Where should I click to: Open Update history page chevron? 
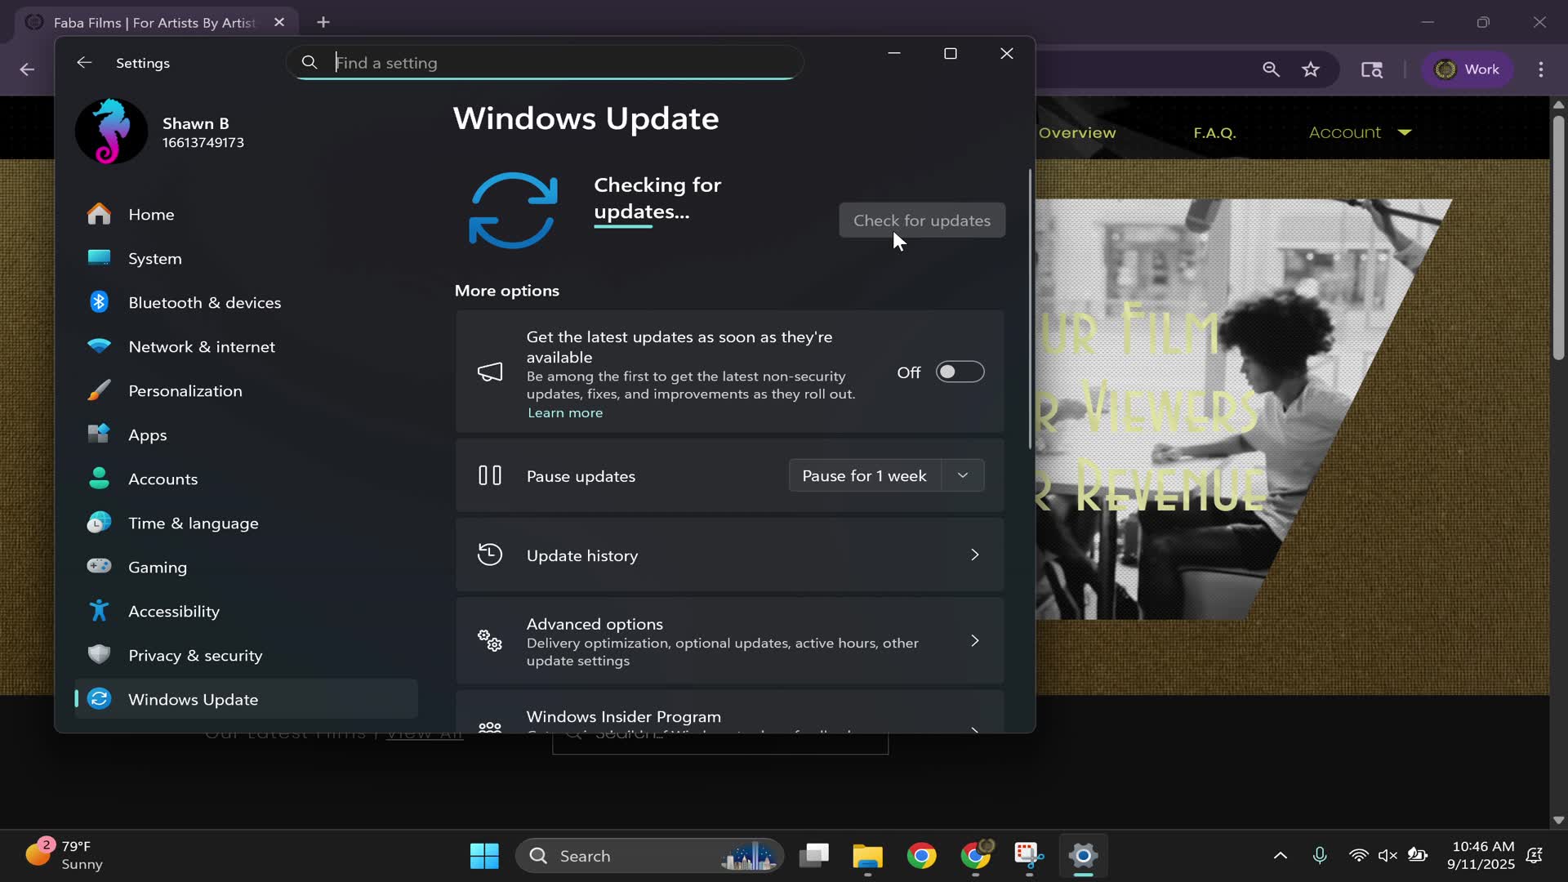[x=974, y=555]
